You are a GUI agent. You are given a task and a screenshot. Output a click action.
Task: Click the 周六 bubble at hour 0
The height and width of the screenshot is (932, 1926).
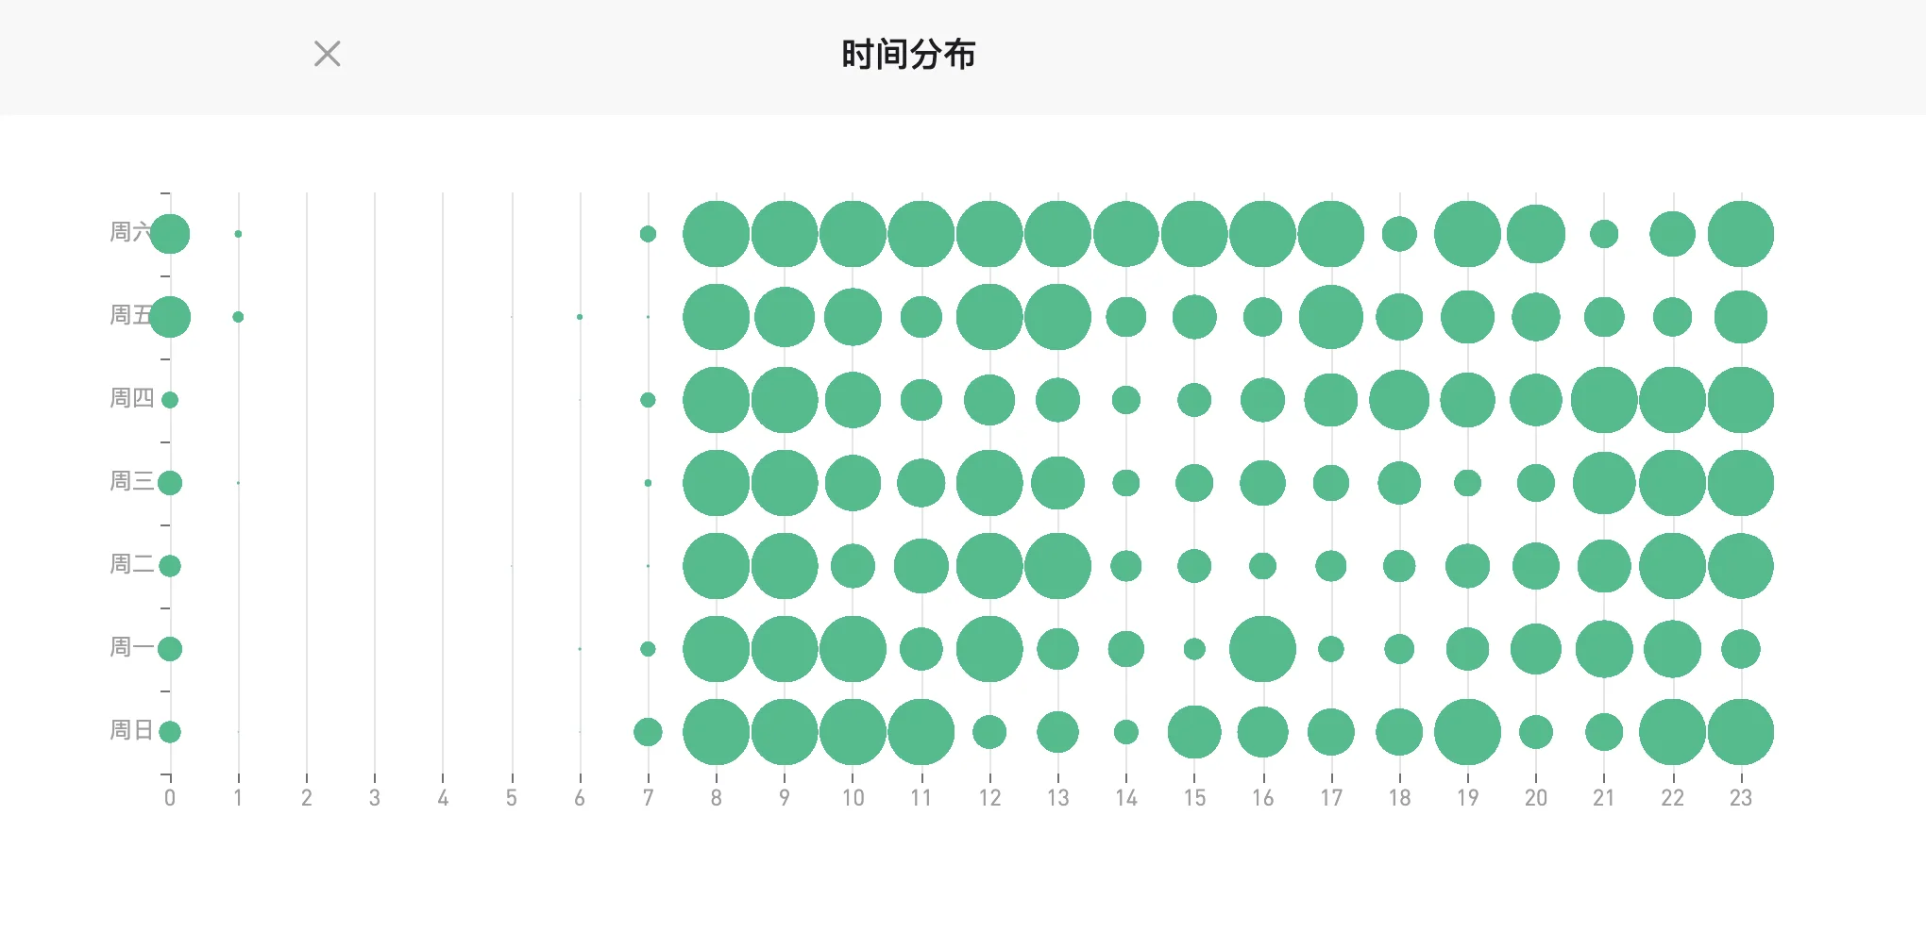pos(170,234)
